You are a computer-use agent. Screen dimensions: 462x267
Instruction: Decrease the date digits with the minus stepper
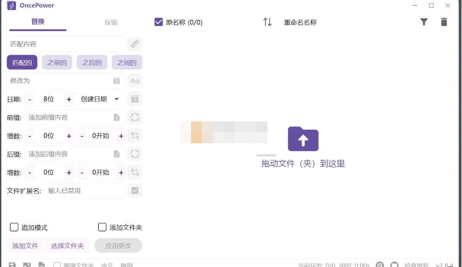(x=29, y=99)
